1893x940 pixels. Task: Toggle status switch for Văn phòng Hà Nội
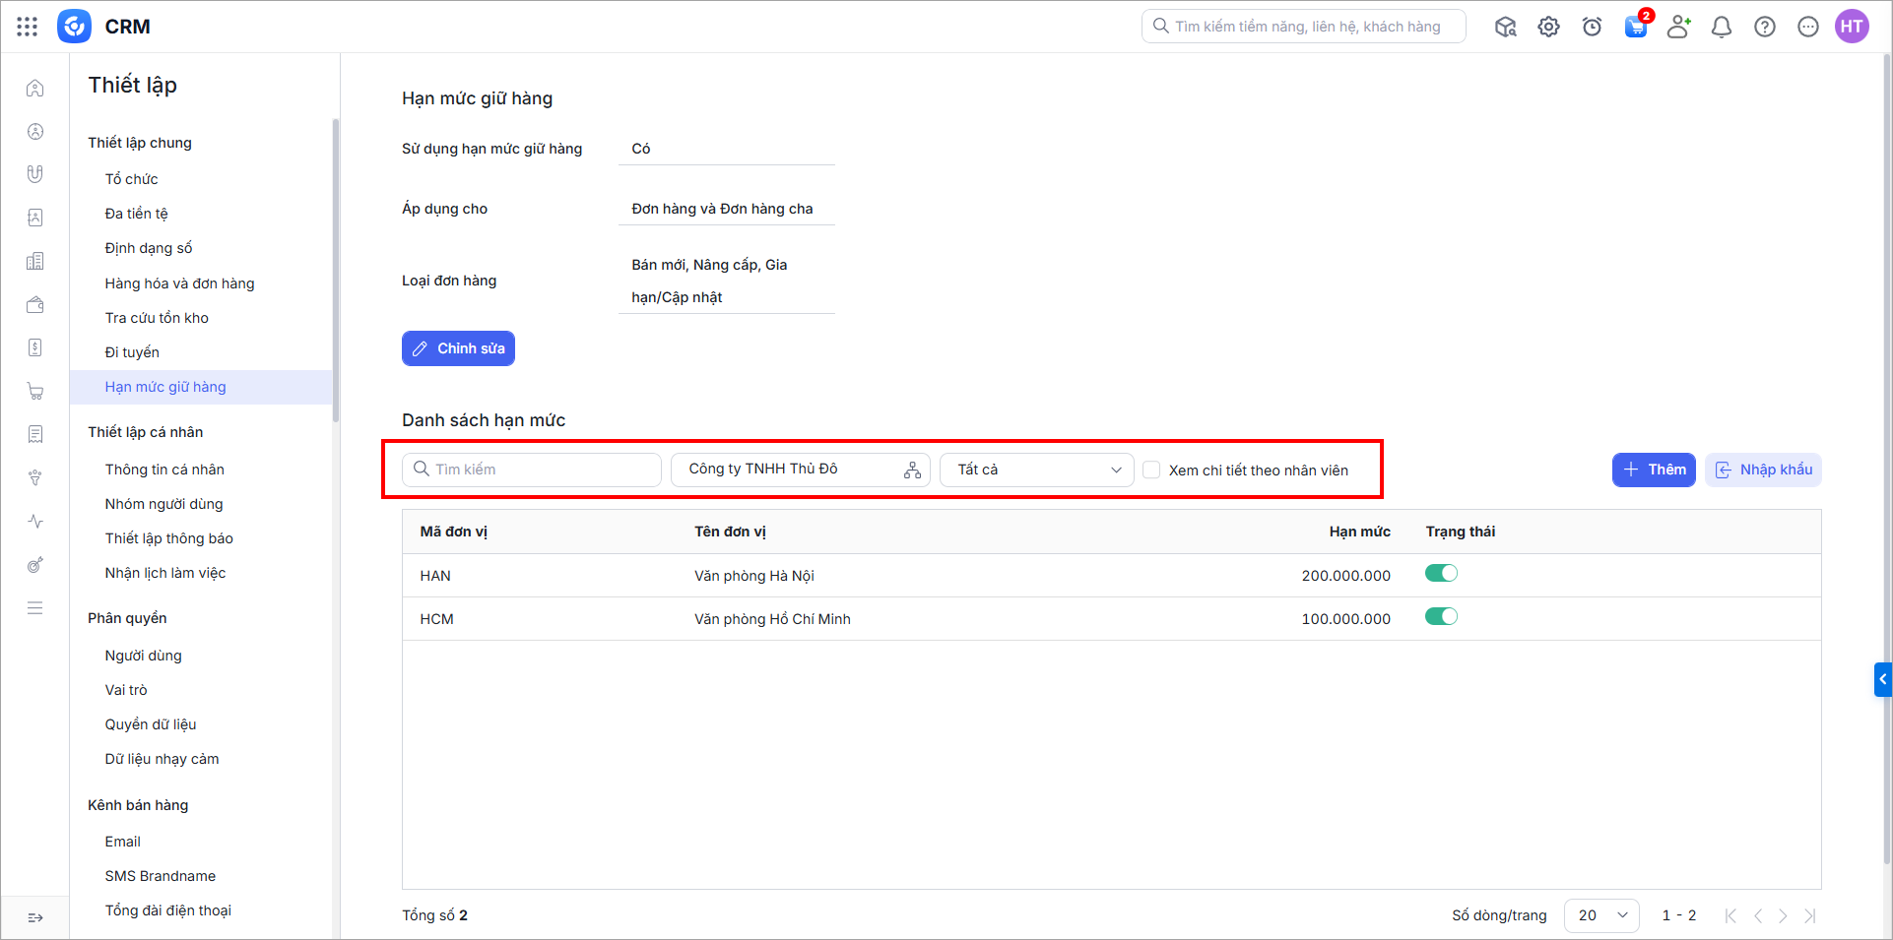[x=1441, y=574]
